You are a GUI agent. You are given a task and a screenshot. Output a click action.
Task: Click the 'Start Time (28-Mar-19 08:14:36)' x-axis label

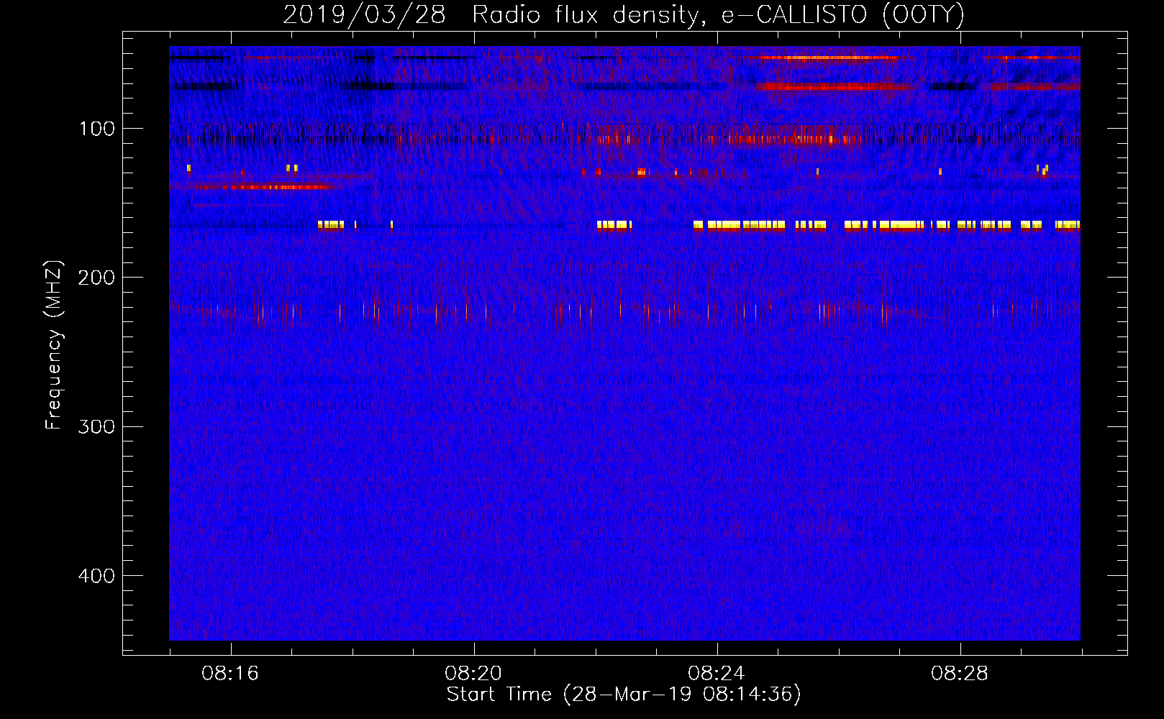tap(624, 695)
